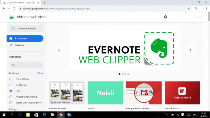Select the Extensions section

(25, 39)
